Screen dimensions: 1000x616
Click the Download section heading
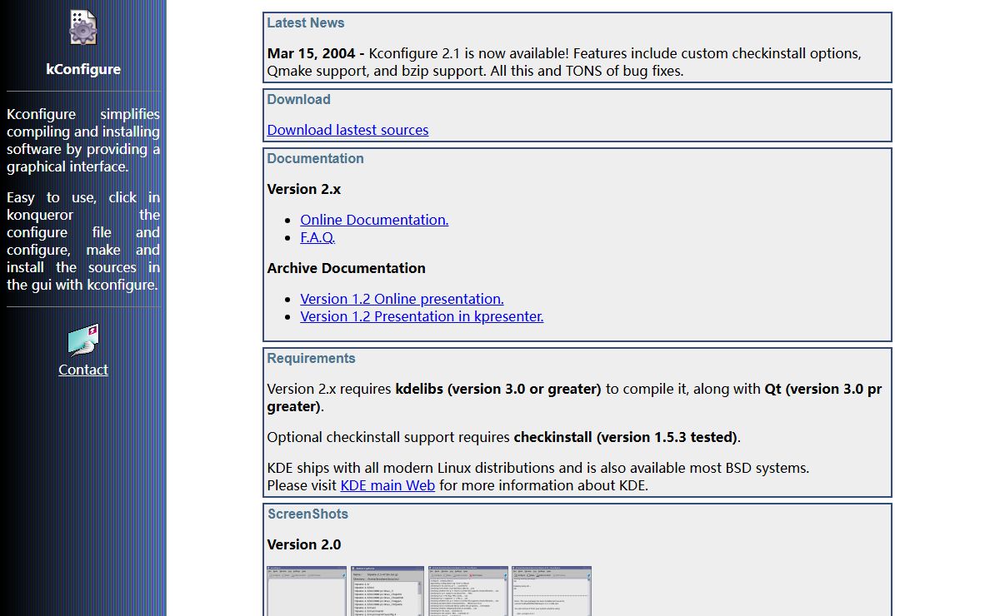298,99
